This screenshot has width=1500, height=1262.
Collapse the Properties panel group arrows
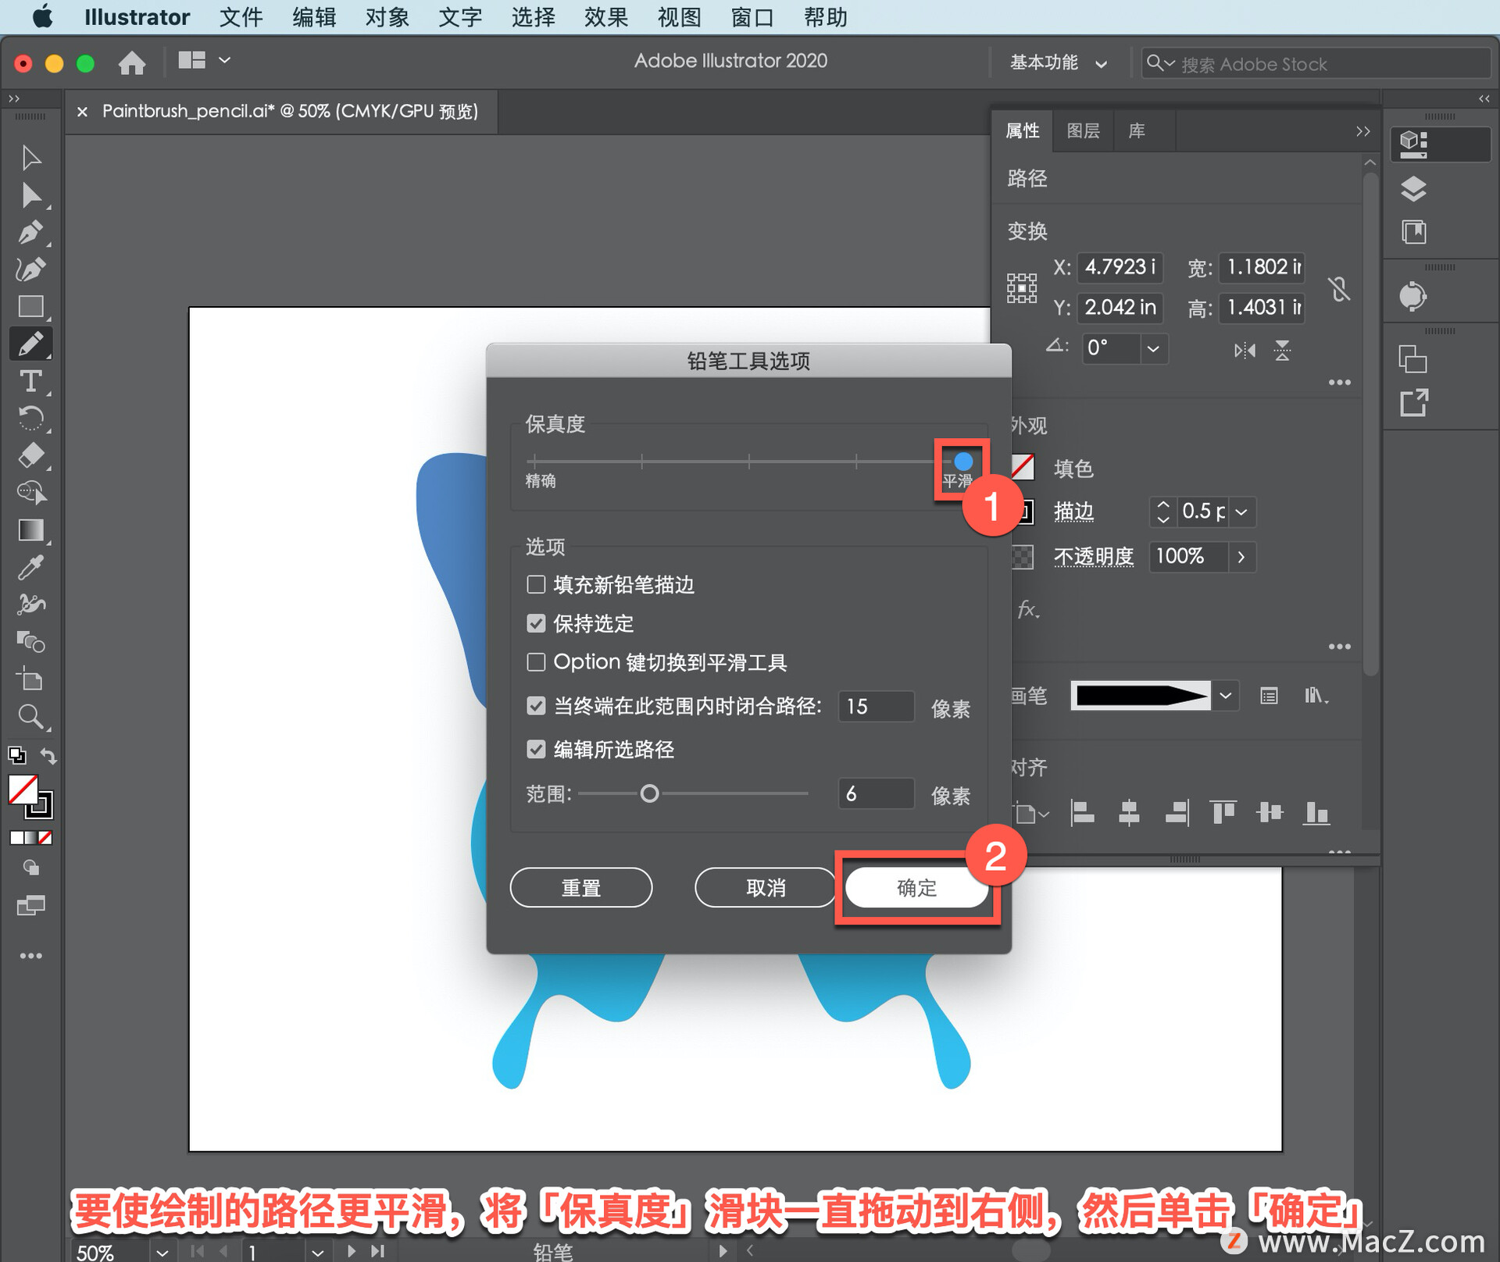tap(1363, 131)
